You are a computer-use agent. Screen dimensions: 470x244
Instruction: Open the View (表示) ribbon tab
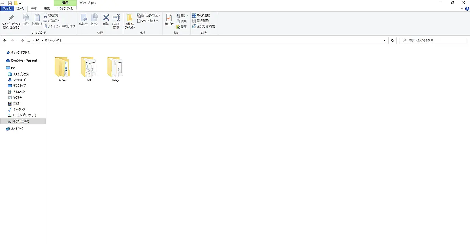[x=47, y=8]
